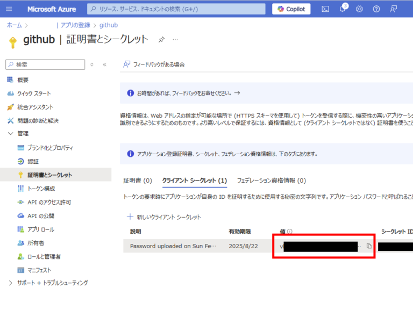Screen dimensions: 413x310
Task: Switch to the 証明書 (0) tab
Action: pos(138,181)
